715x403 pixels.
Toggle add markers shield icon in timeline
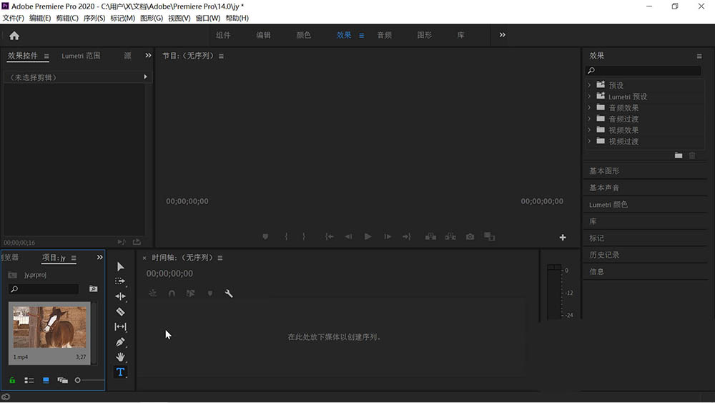point(209,293)
